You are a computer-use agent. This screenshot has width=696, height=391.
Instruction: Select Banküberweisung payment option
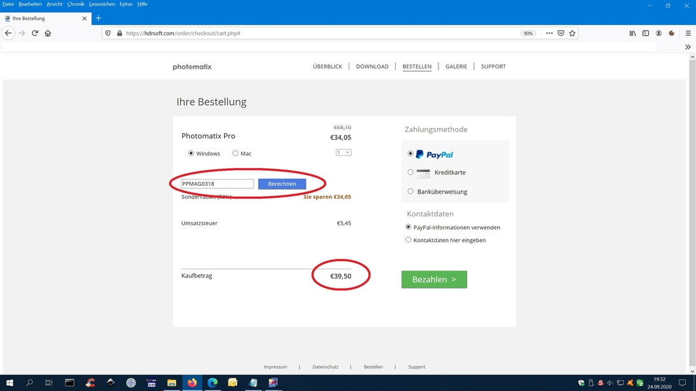pyautogui.click(x=410, y=192)
